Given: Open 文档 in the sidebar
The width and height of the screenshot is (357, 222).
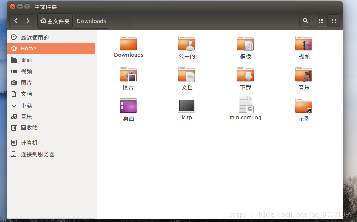Looking at the screenshot, I should coord(51,94).
